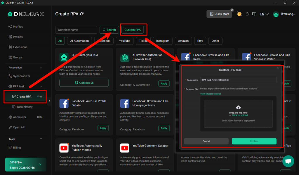Click the notification bell icon
The height and width of the screenshot is (175, 299).
pyautogui.click(x=247, y=14)
